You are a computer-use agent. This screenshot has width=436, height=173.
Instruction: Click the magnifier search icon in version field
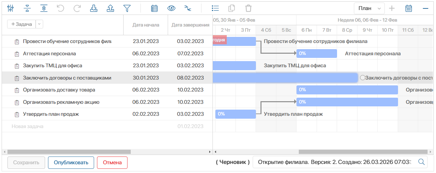(x=421, y=162)
